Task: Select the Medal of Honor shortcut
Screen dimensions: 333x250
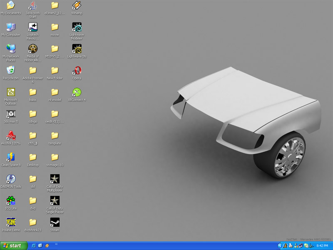Action: [x=32, y=49]
